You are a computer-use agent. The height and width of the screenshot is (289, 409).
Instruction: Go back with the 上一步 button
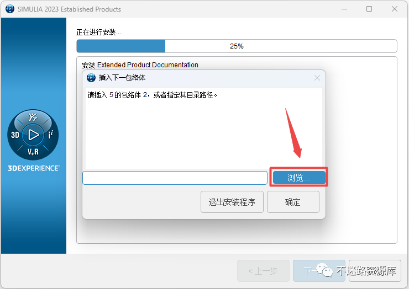[263, 271]
